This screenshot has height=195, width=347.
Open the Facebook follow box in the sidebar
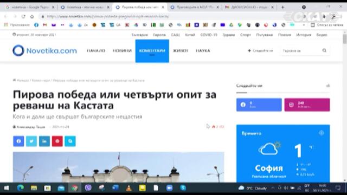pyautogui.click(x=259, y=105)
